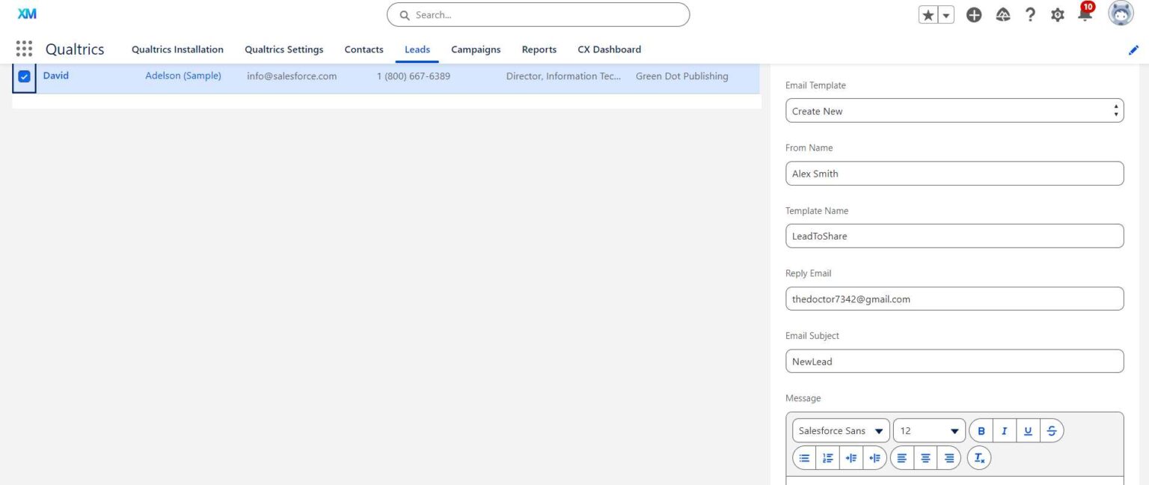This screenshot has height=485, width=1149.
Task: Apply strikethrough formatting to the message text
Action: pyautogui.click(x=1051, y=430)
